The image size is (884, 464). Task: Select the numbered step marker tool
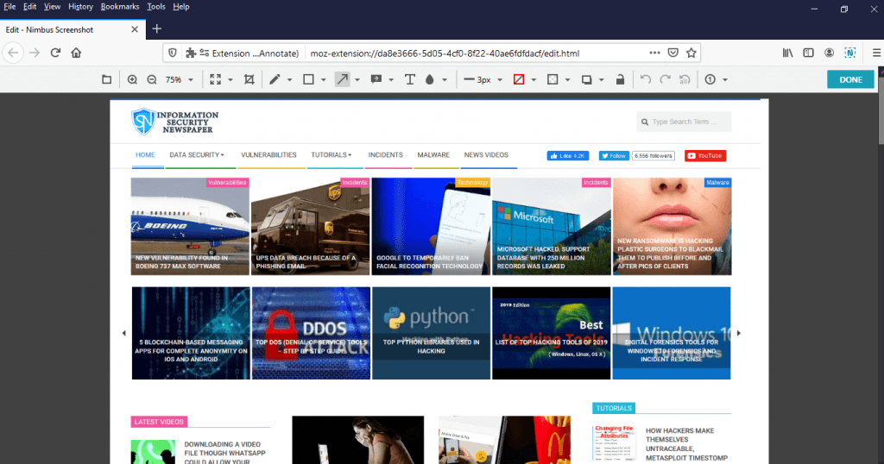[x=710, y=79]
